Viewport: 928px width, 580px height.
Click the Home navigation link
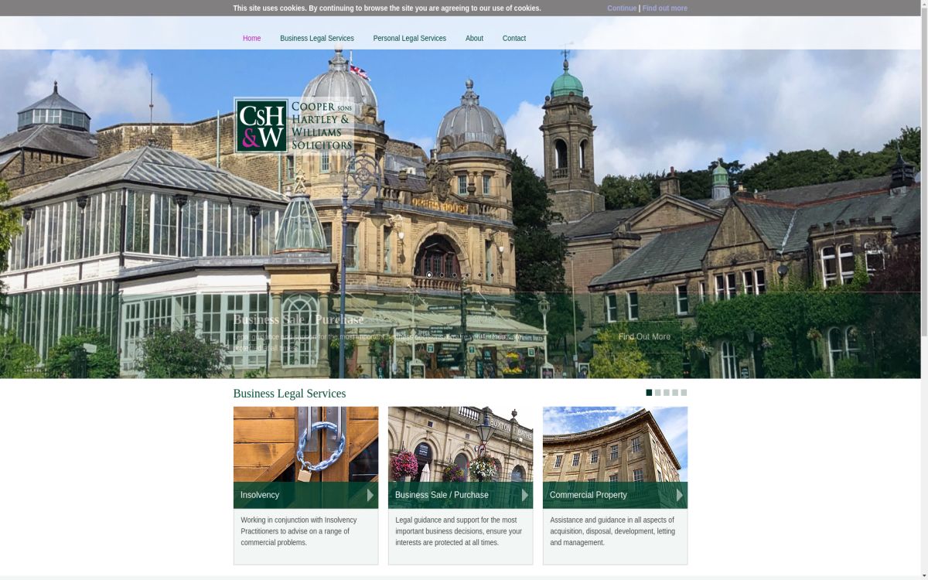(x=251, y=38)
